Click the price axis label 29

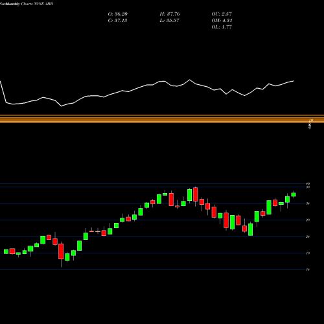(x=308, y=220)
